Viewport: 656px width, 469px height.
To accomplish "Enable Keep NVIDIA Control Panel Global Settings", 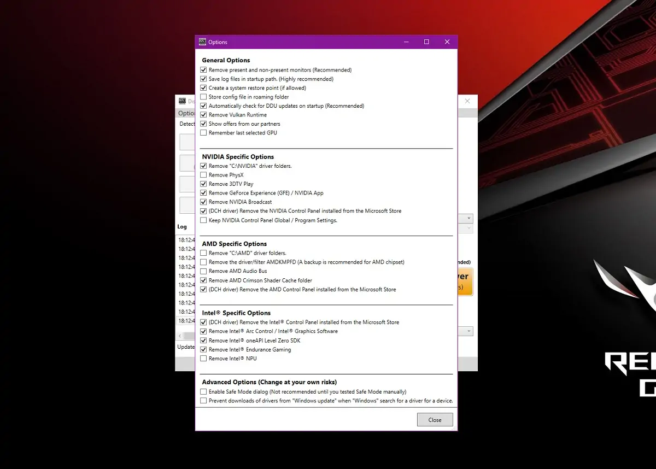I will pyautogui.click(x=203, y=220).
